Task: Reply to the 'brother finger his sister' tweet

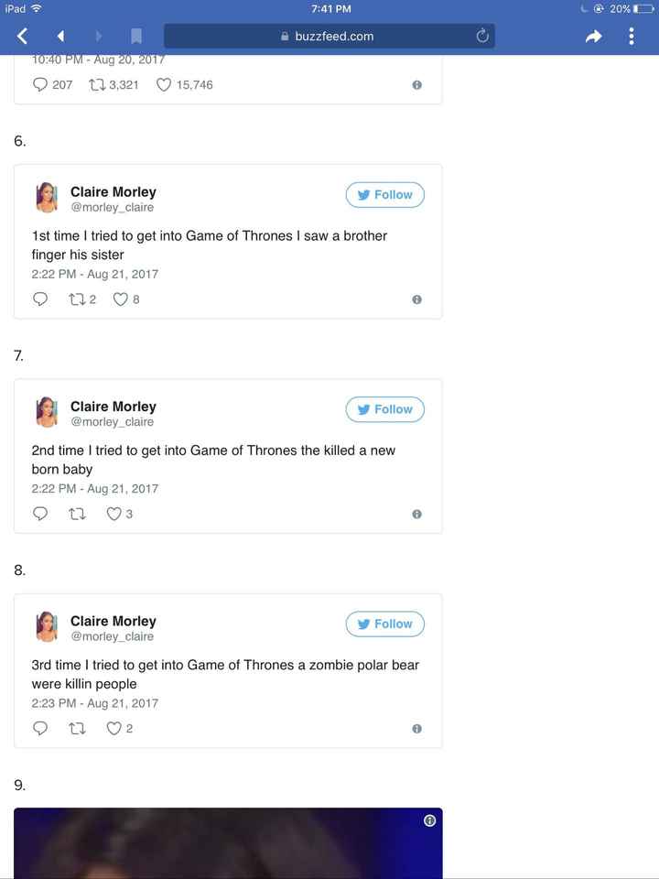Action: coord(40,299)
